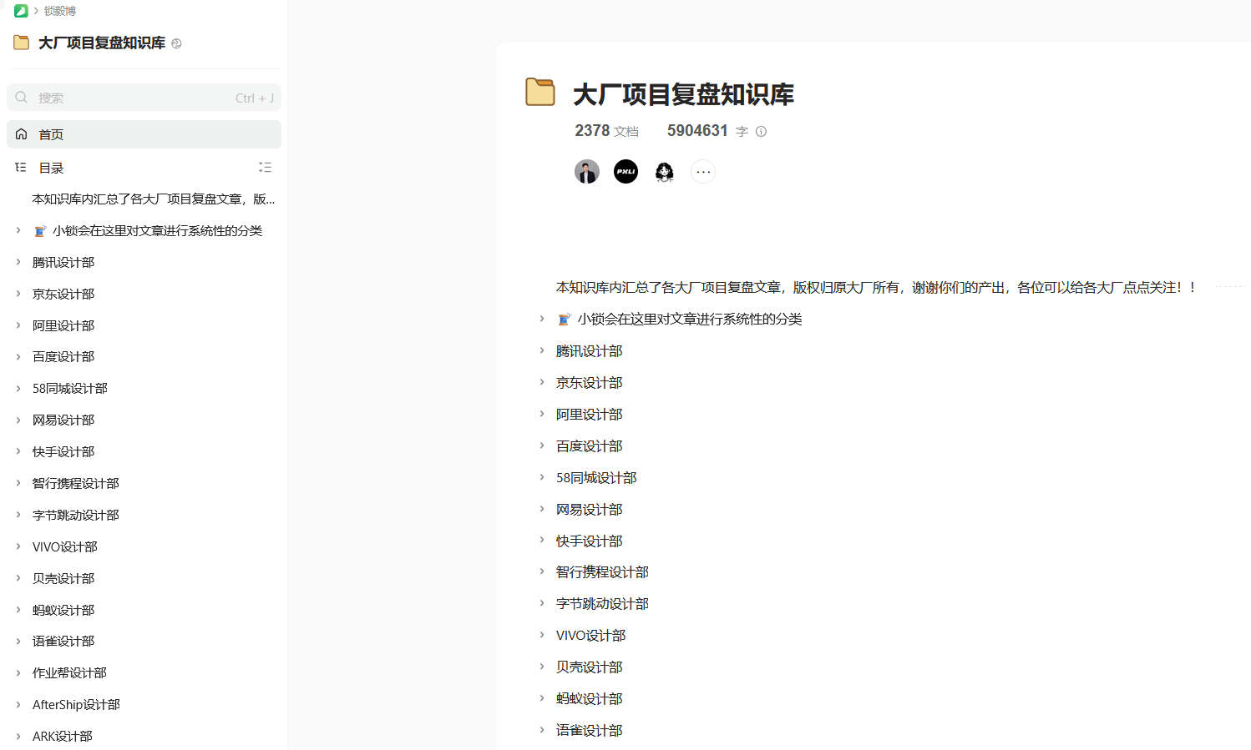
Task: Open main list 58同城设计部 entry
Action: 596,478
